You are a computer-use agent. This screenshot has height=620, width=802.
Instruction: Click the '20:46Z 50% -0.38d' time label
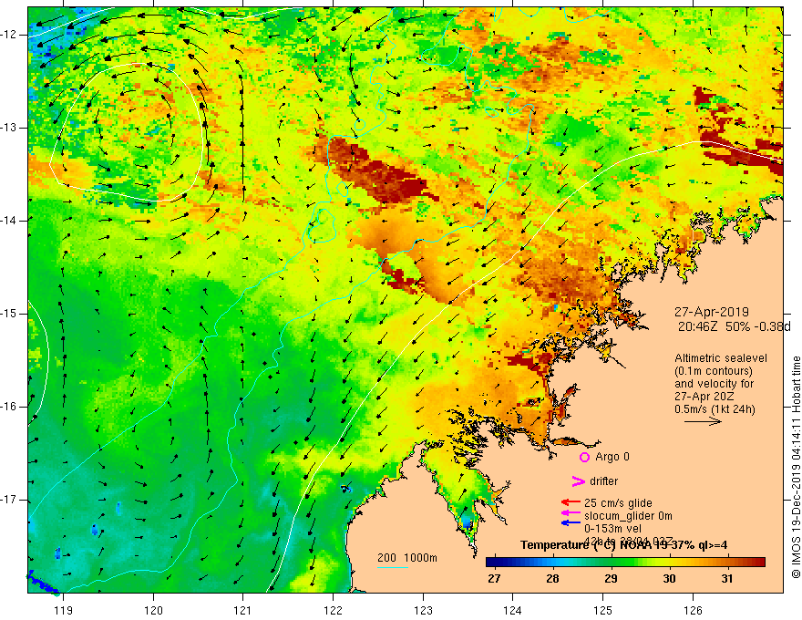(x=735, y=326)
